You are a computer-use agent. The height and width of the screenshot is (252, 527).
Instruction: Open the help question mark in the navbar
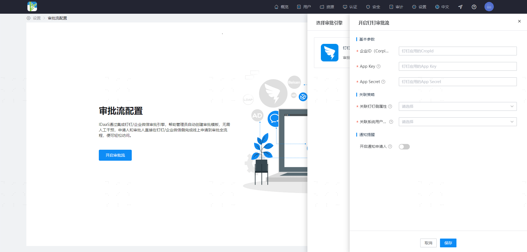[474, 7]
